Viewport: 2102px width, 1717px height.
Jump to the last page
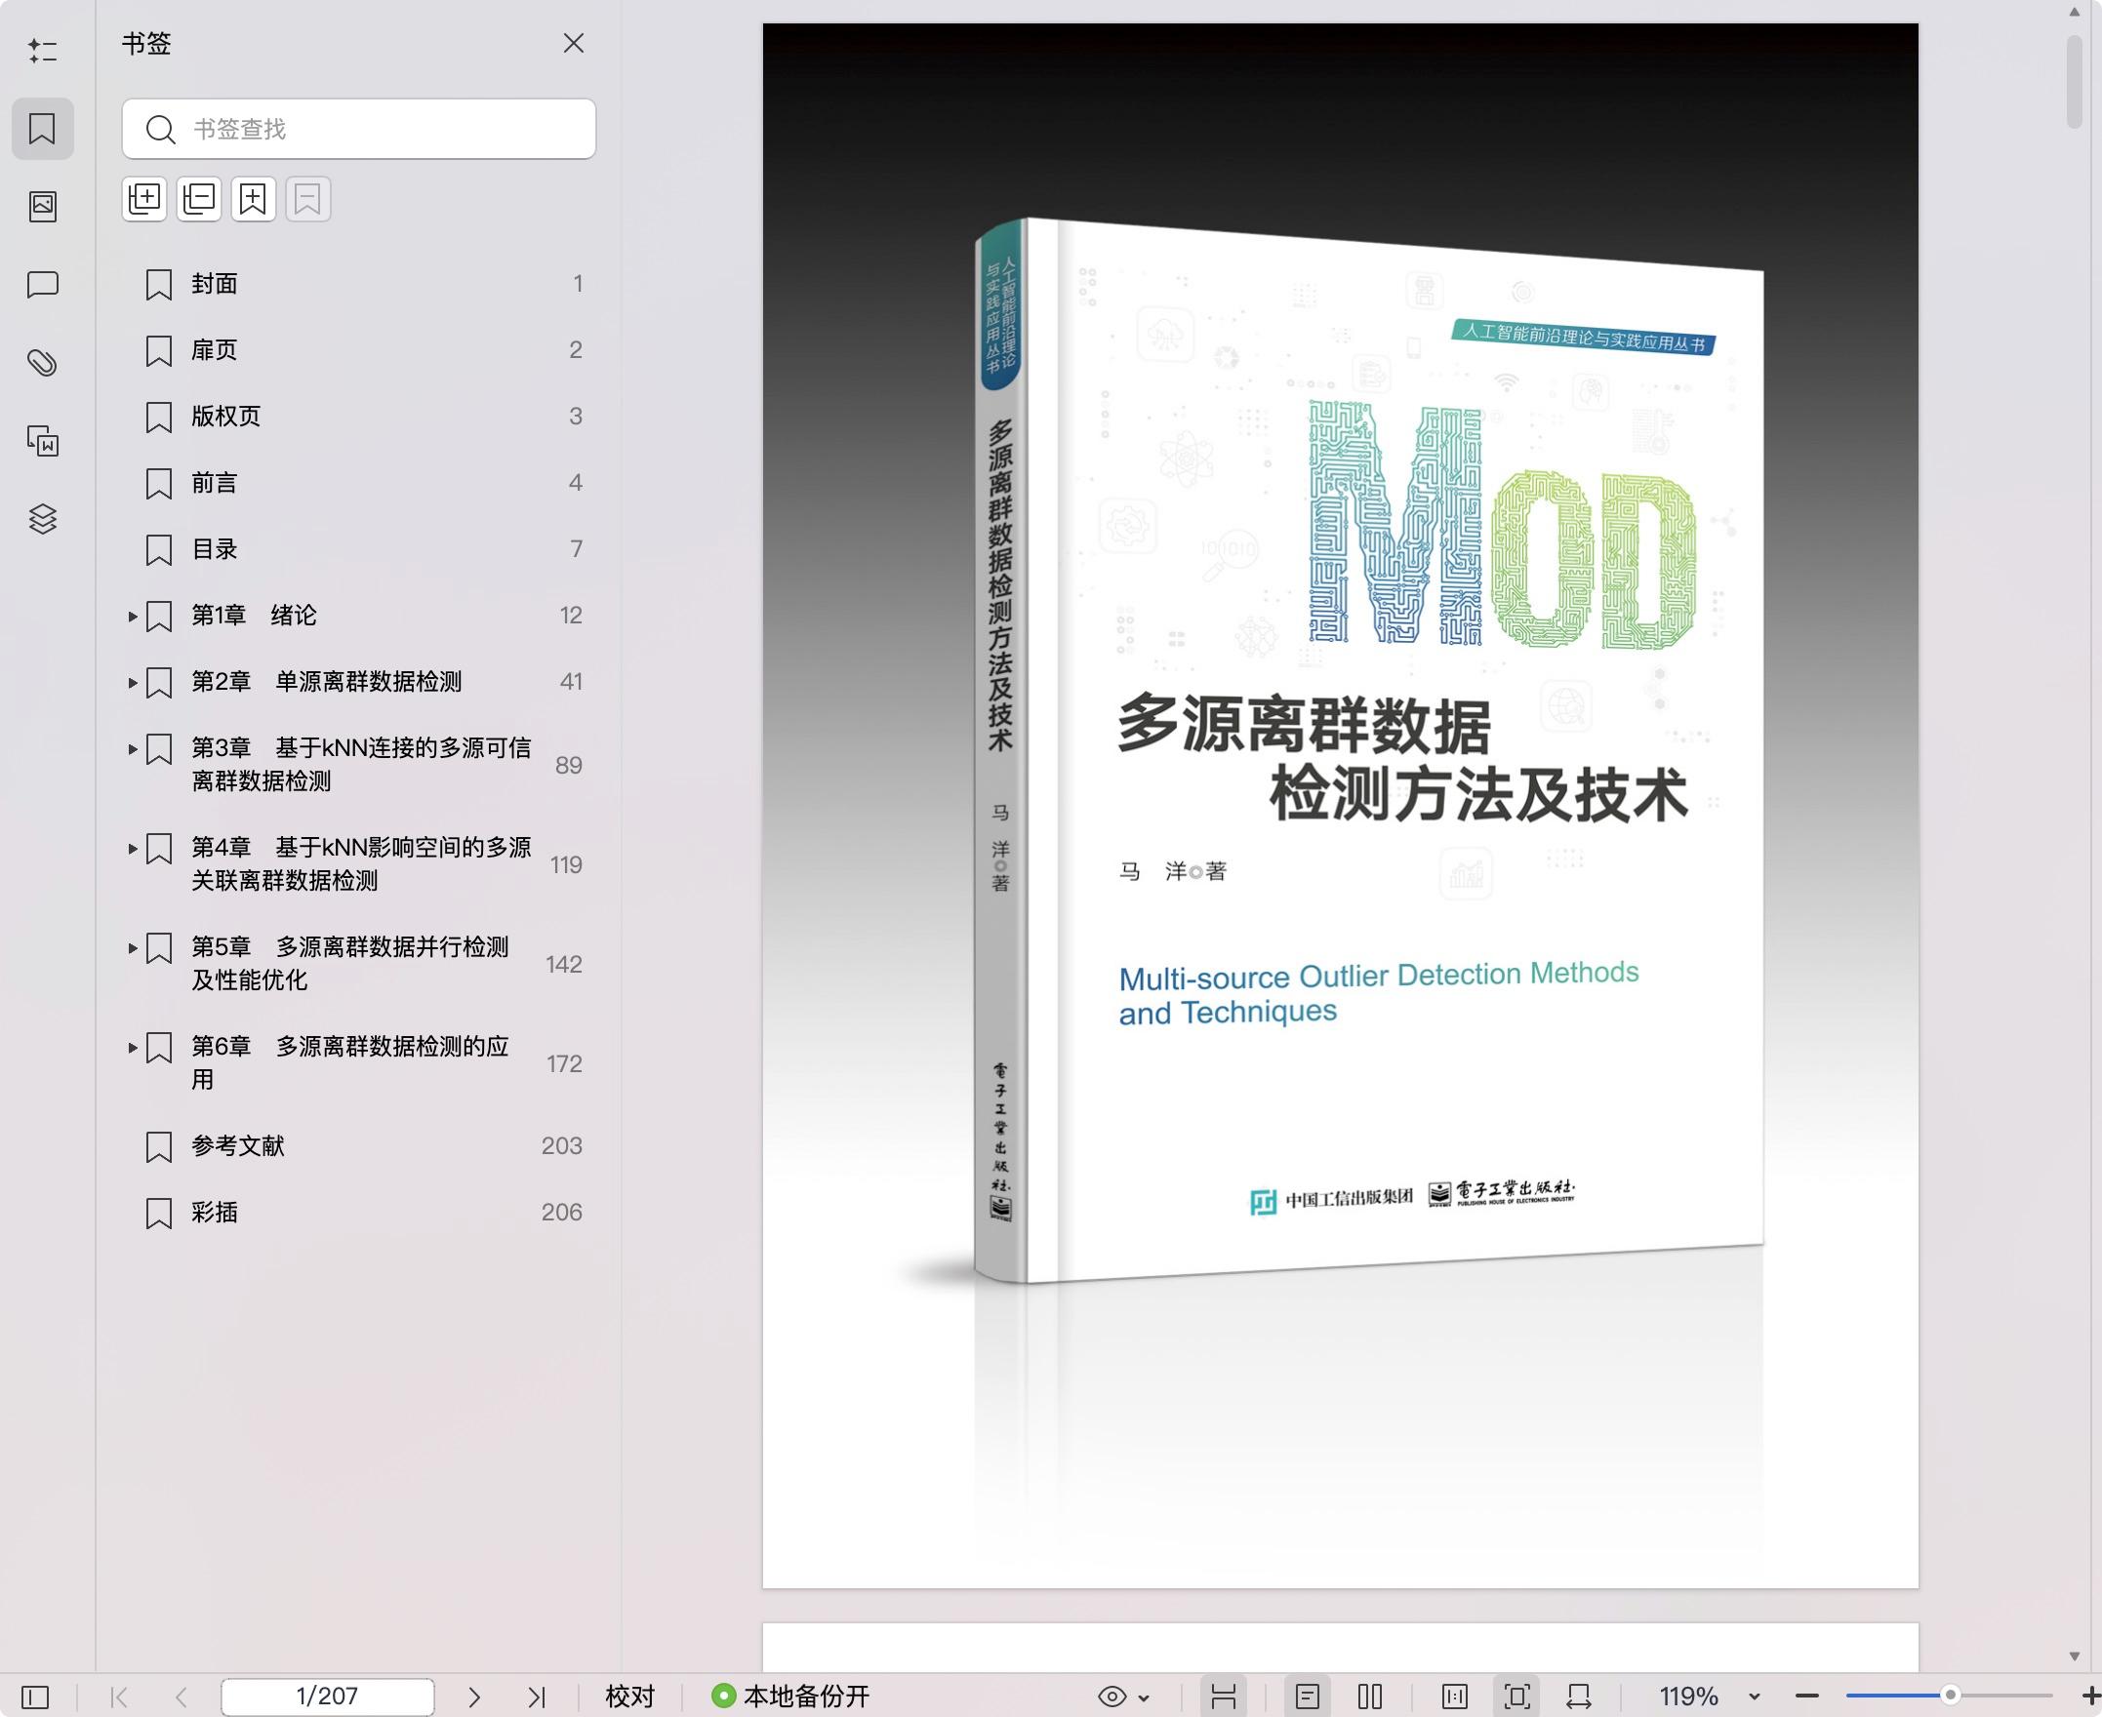[536, 1697]
